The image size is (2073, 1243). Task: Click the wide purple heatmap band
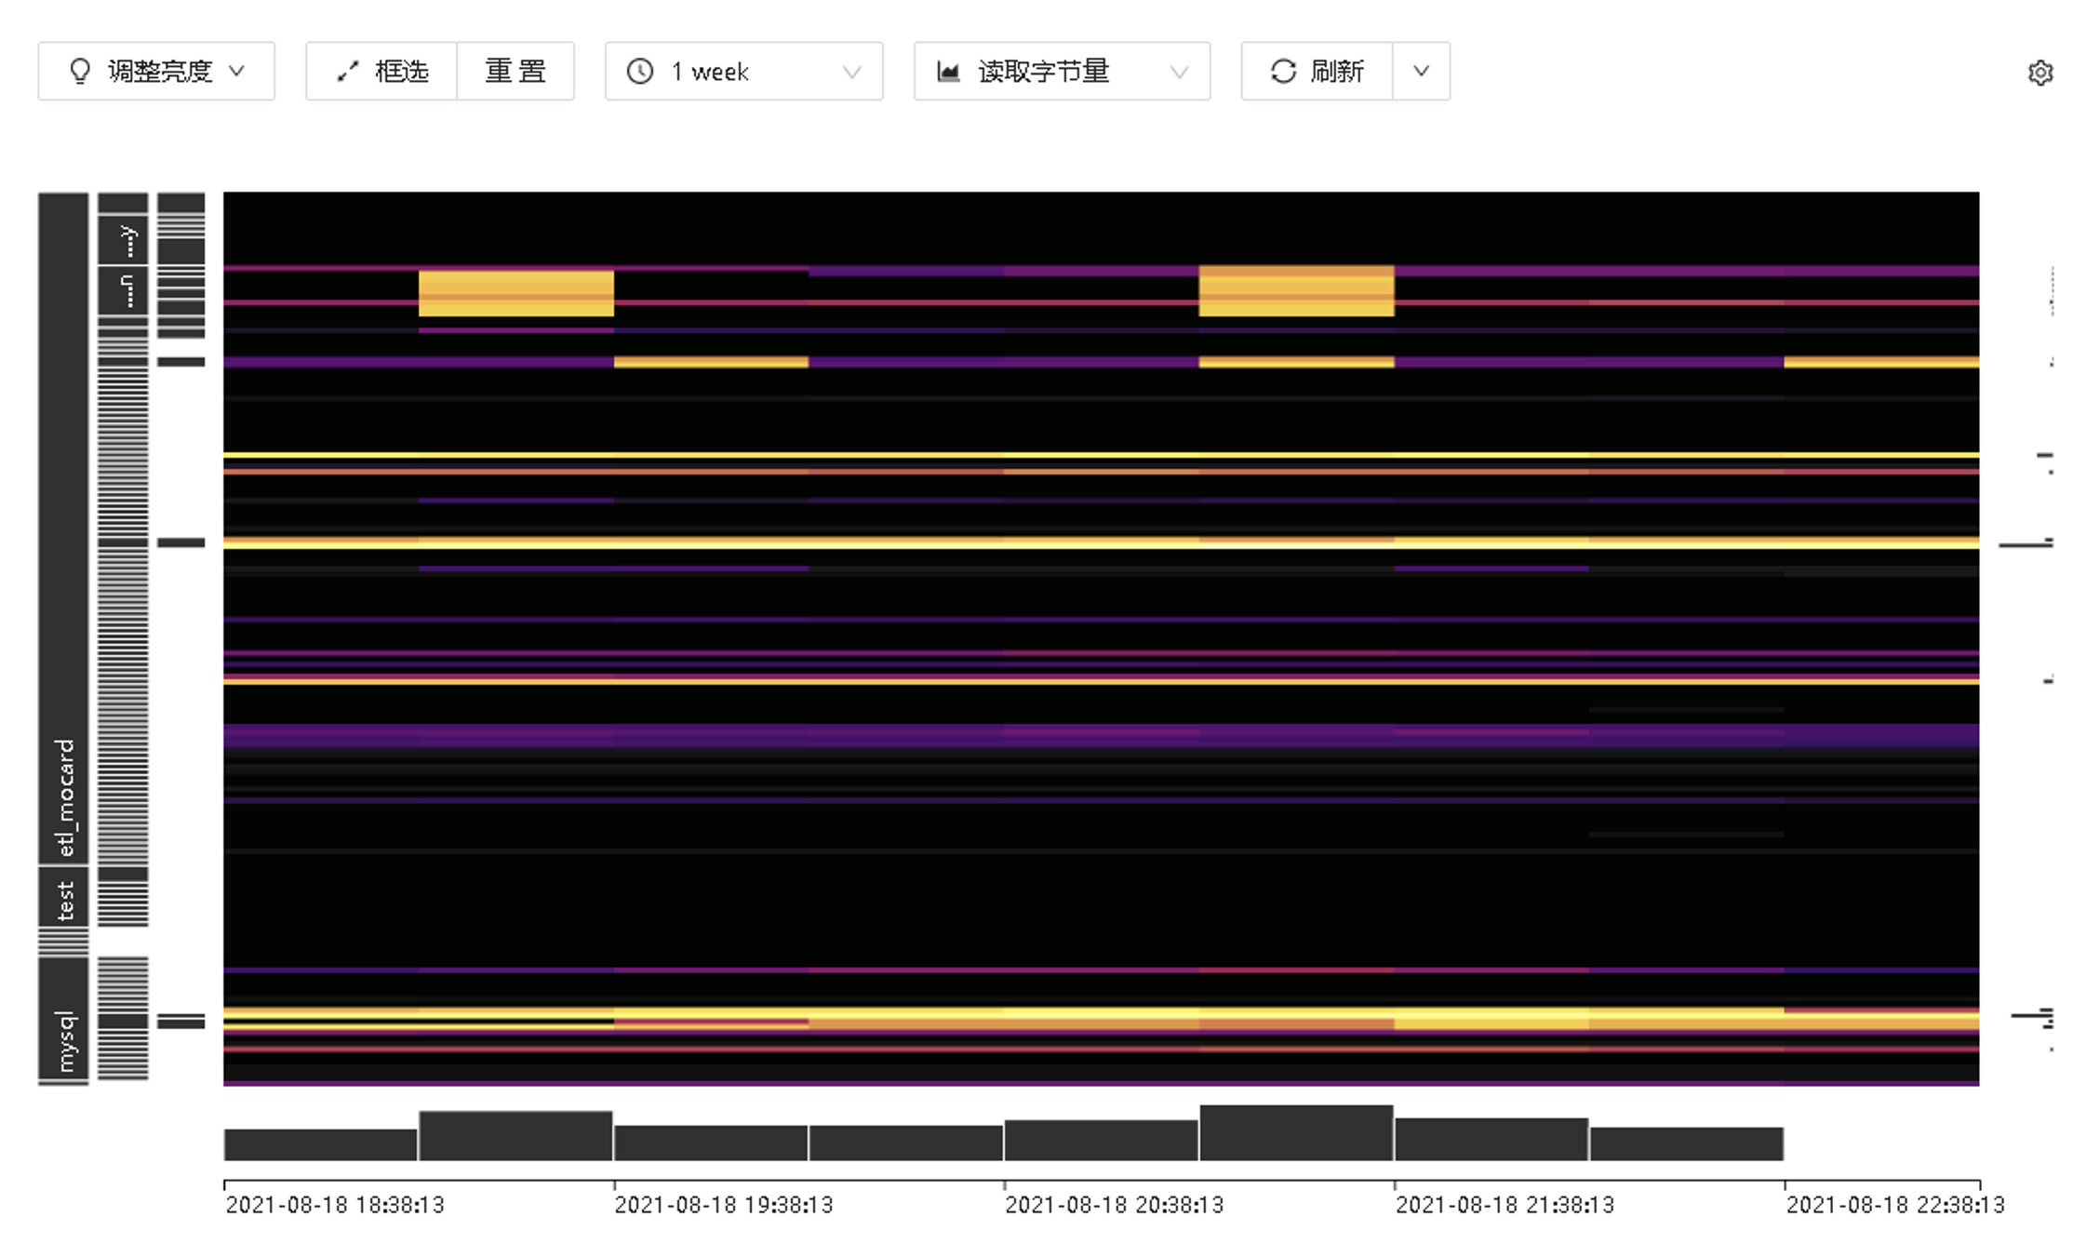[1100, 735]
